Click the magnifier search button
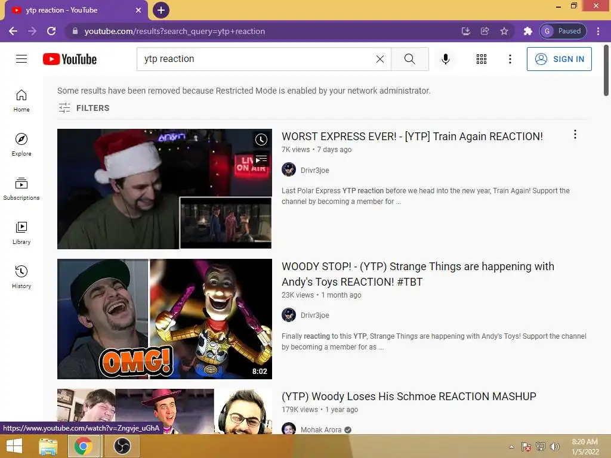The height and width of the screenshot is (458, 611). pos(409,59)
